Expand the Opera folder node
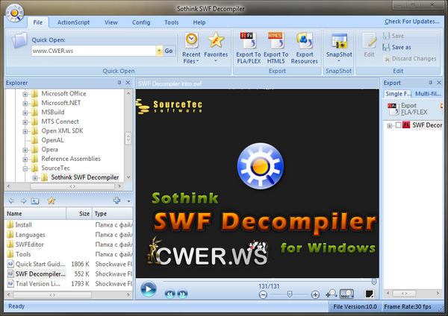Screen dimensions: 448x316 [25, 149]
